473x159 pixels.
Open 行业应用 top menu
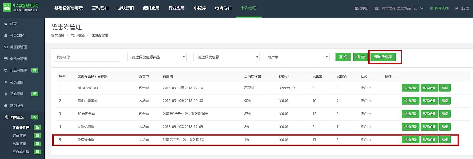(176, 8)
